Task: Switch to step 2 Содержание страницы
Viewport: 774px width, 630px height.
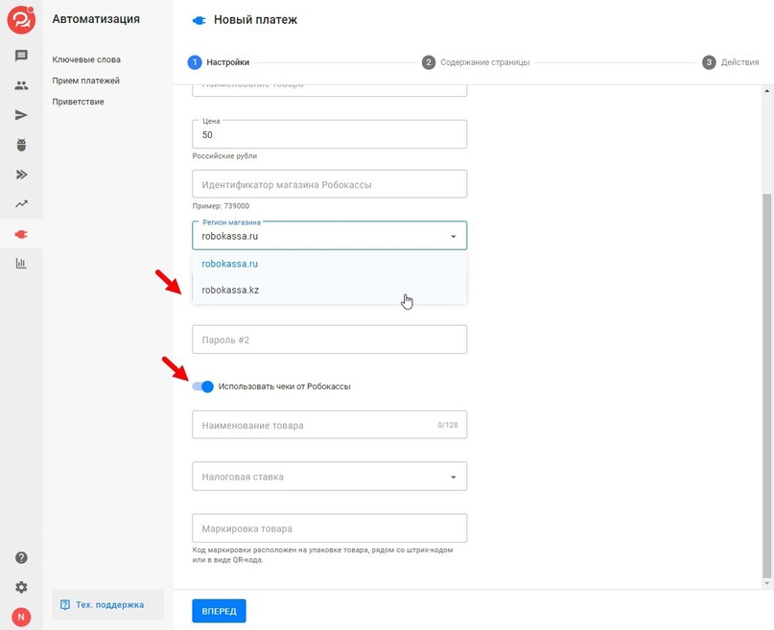Action: [x=476, y=62]
